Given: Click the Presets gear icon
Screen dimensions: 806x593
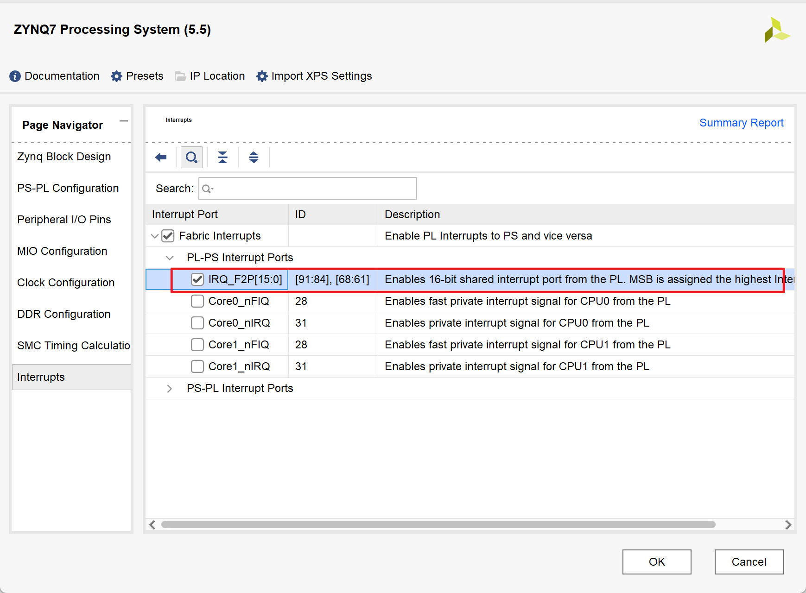Looking at the screenshot, I should pyautogui.click(x=116, y=76).
